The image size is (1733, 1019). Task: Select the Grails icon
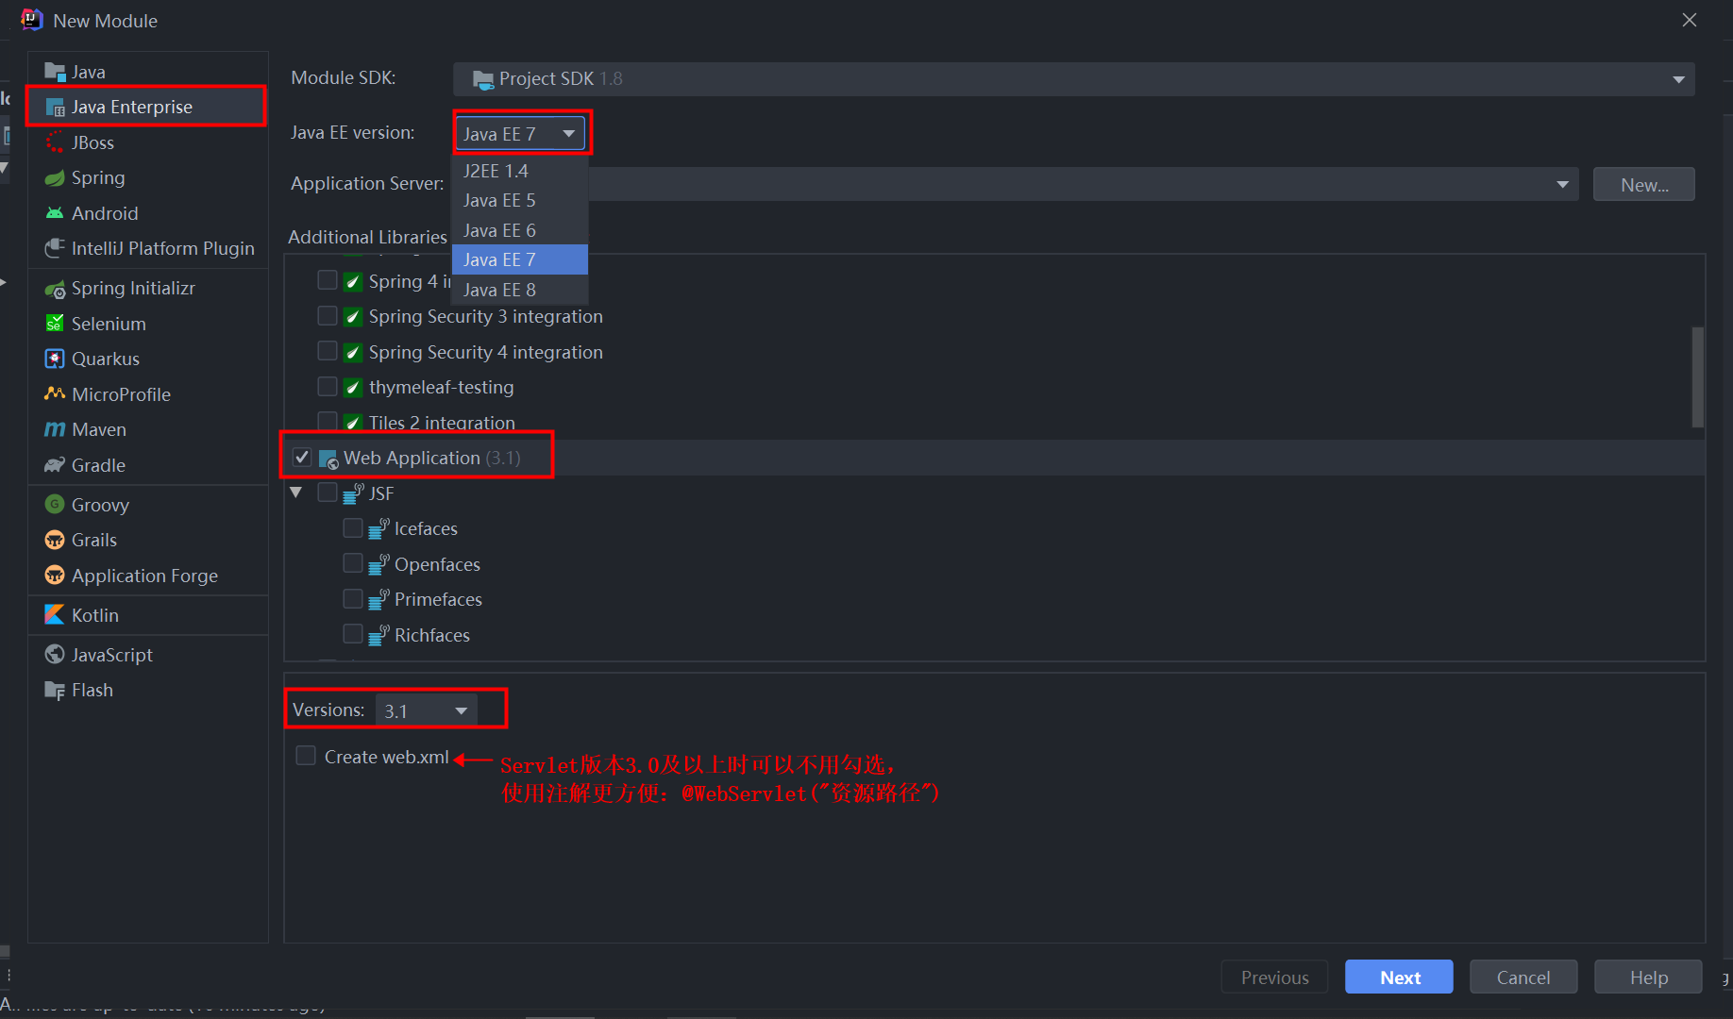coord(55,541)
